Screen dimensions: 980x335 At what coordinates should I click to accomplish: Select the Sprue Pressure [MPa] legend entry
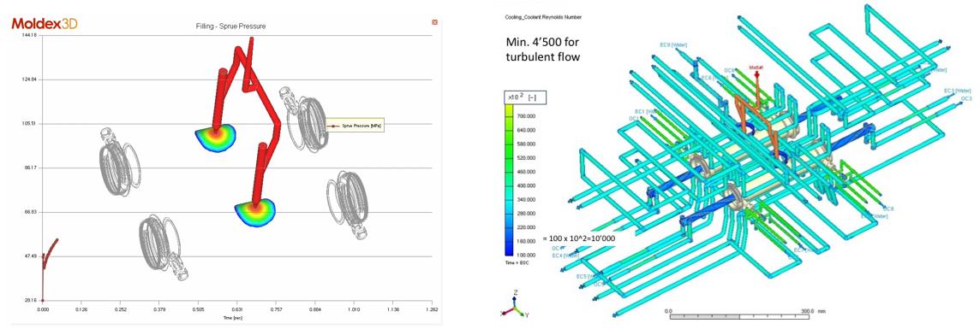pos(355,126)
